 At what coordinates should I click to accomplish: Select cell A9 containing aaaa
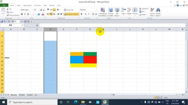point(11,58)
